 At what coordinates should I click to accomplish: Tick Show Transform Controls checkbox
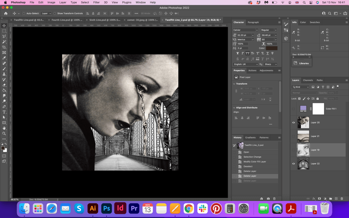[x=55, y=13]
